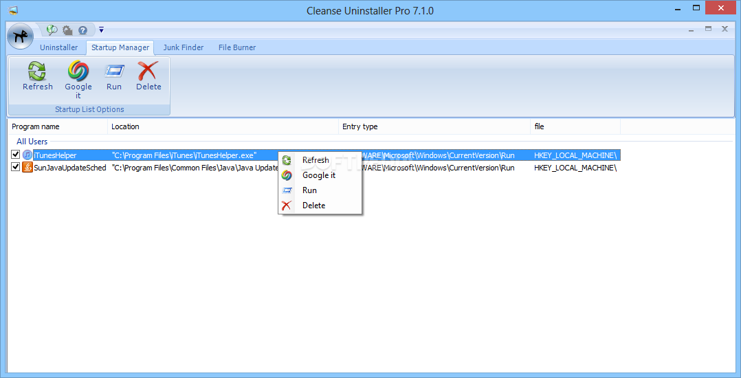Viewport: 741px width, 378px height.
Task: Maximize the Cleanse Uninstaller Pro window
Action: tap(696, 8)
